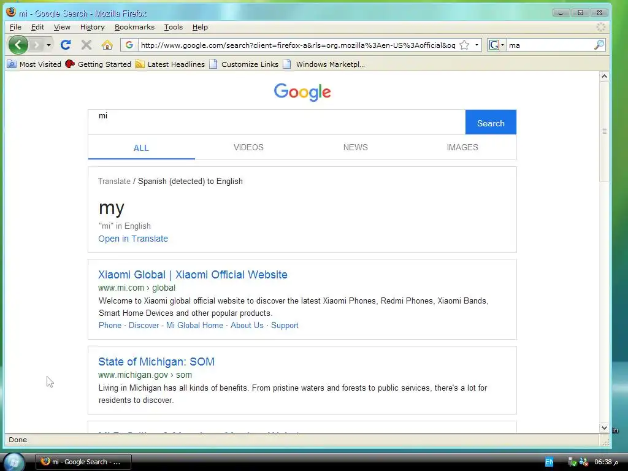Click the network connection tray icon
Image resolution: width=628 pixels, height=471 pixels.
pos(584,462)
